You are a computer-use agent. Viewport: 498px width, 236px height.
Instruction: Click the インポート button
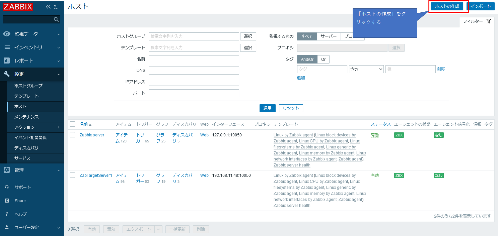[481, 6]
